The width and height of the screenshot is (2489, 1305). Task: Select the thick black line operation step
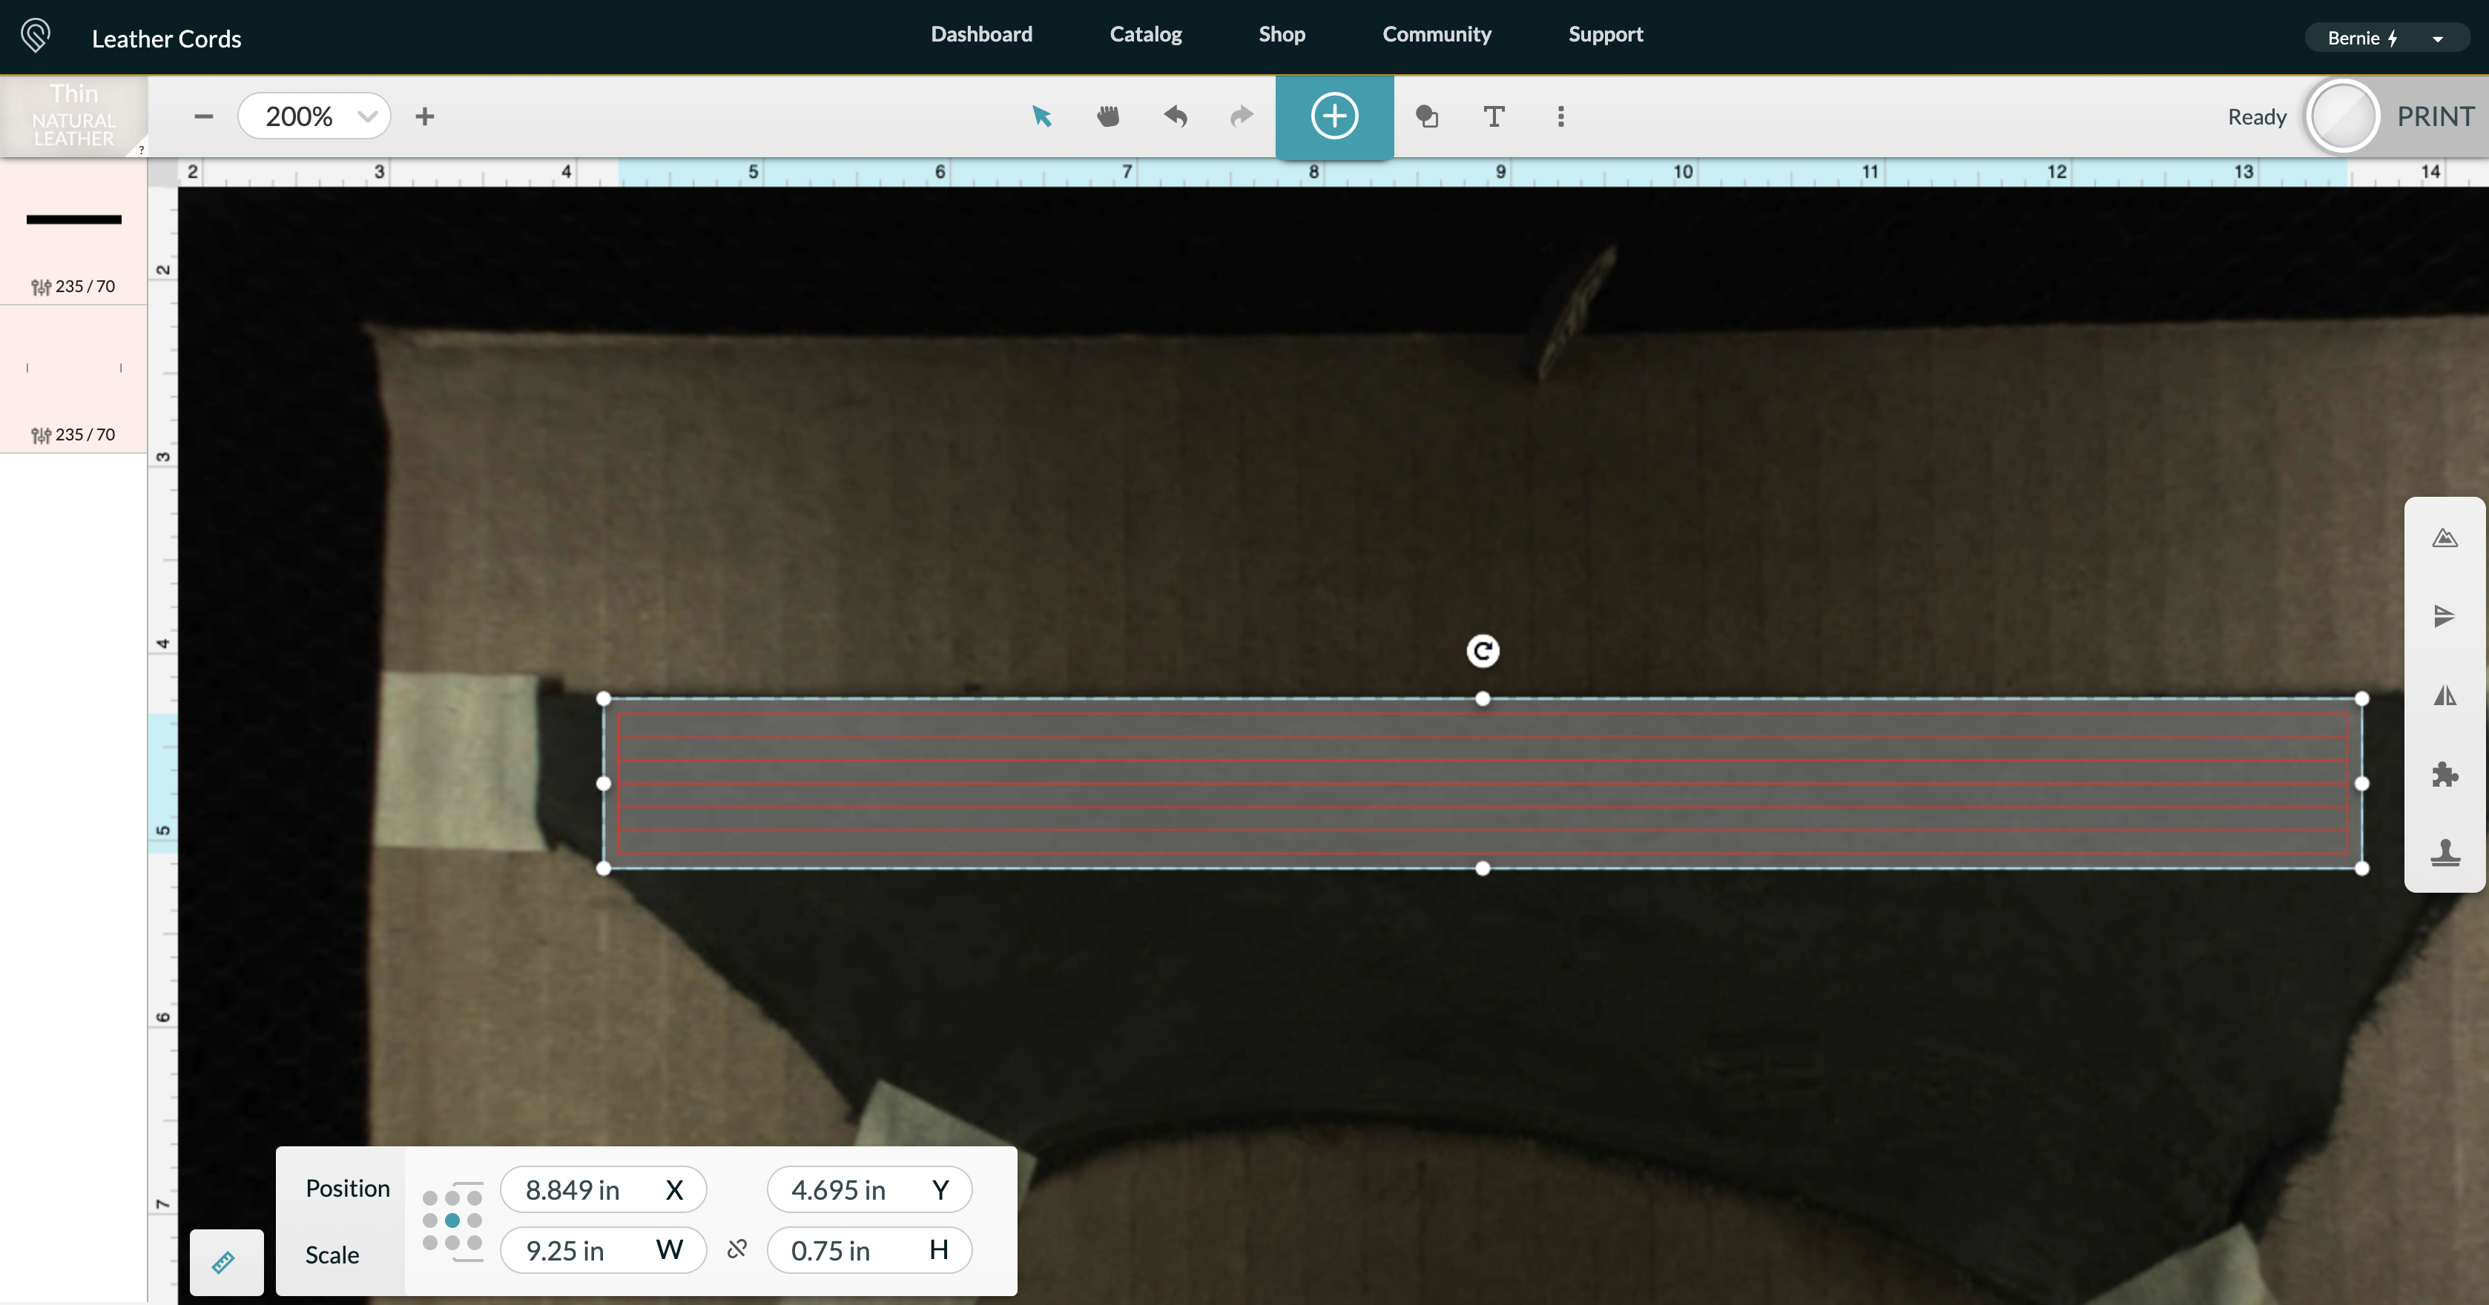(73, 219)
